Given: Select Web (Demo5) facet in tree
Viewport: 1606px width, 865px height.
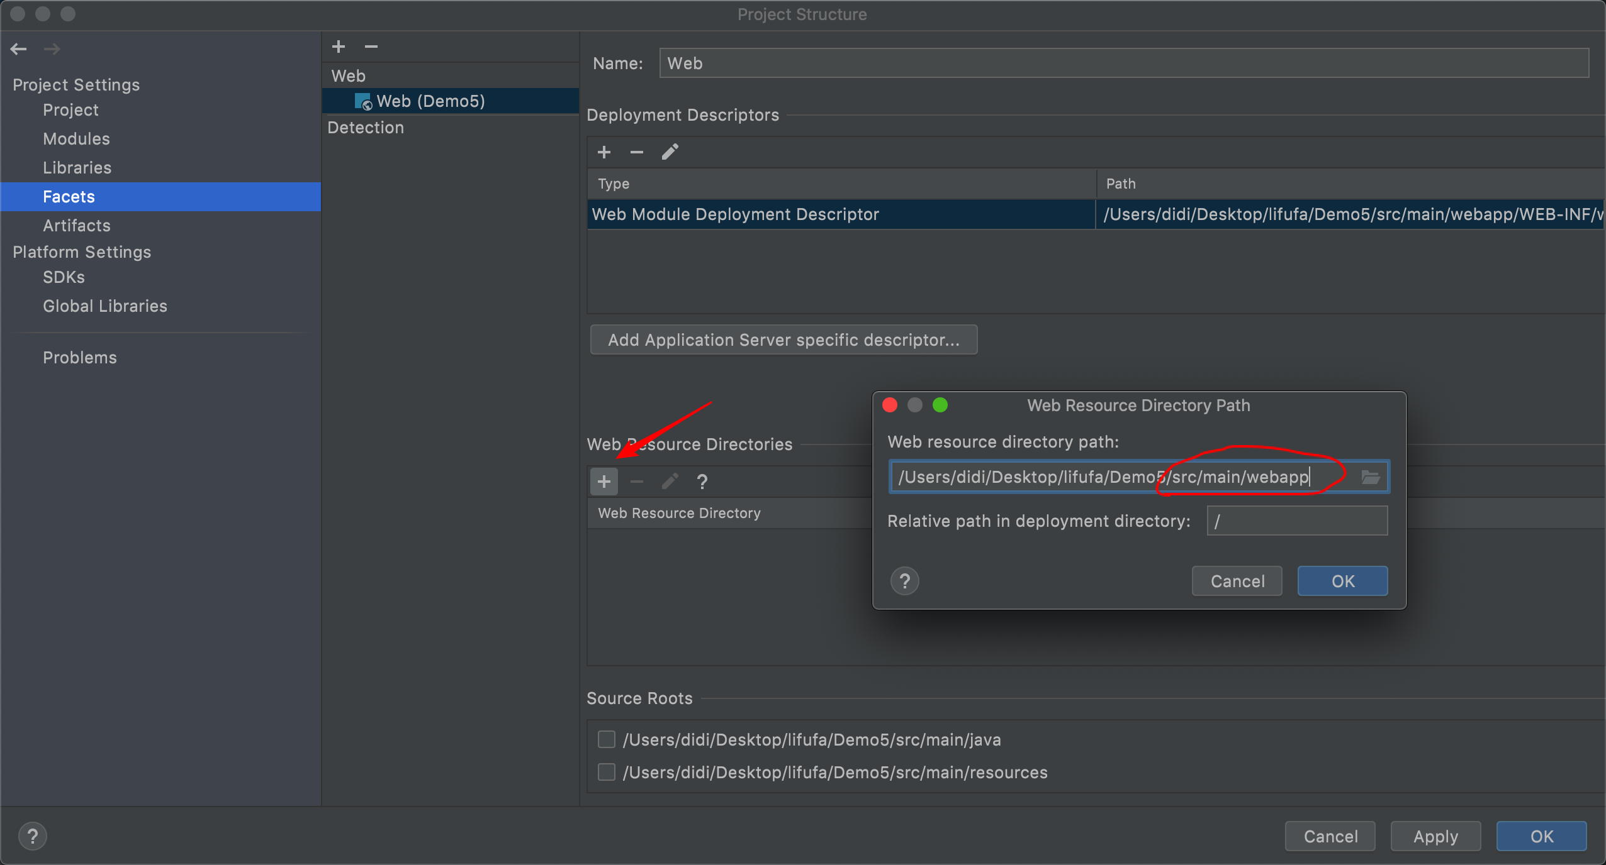Looking at the screenshot, I should (x=430, y=101).
